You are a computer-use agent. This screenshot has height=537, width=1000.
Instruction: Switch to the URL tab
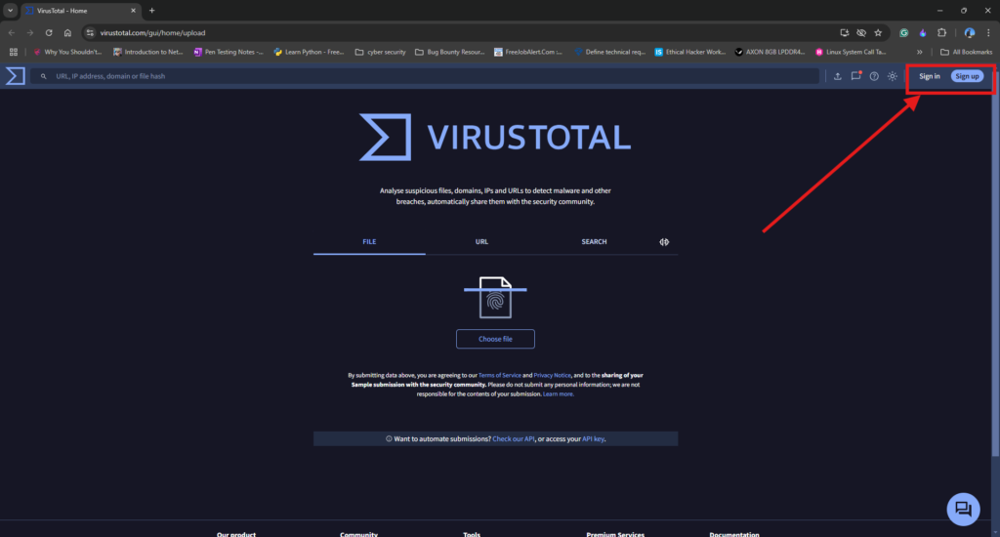[481, 242]
